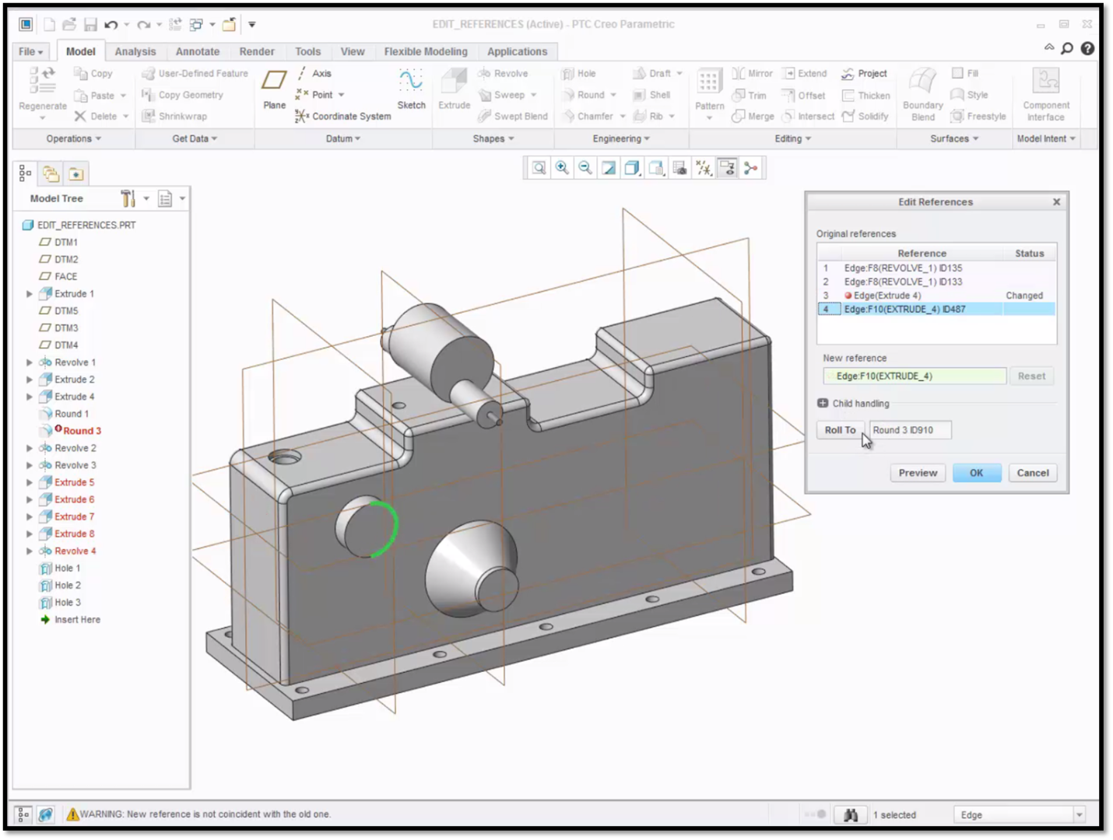
Task: Click the Revolve shape tool in ribbon
Action: (x=503, y=73)
